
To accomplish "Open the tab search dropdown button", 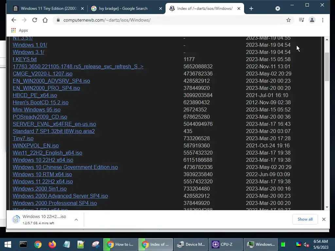I will [277, 8].
